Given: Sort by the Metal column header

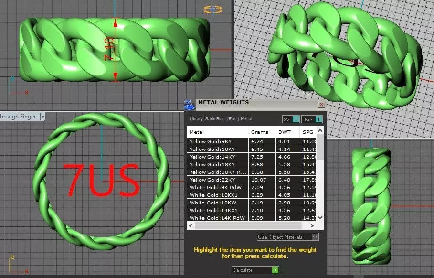Looking at the screenshot, I should (217, 132).
